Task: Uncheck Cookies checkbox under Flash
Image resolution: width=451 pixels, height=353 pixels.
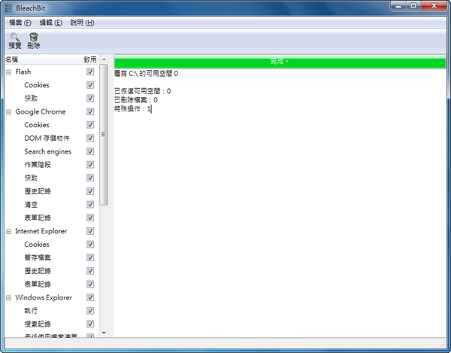Action: pyautogui.click(x=90, y=84)
